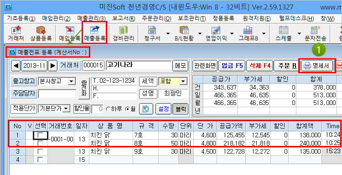
Task: Open the 매입등록 toolbar icon
Action: [x=70, y=34]
